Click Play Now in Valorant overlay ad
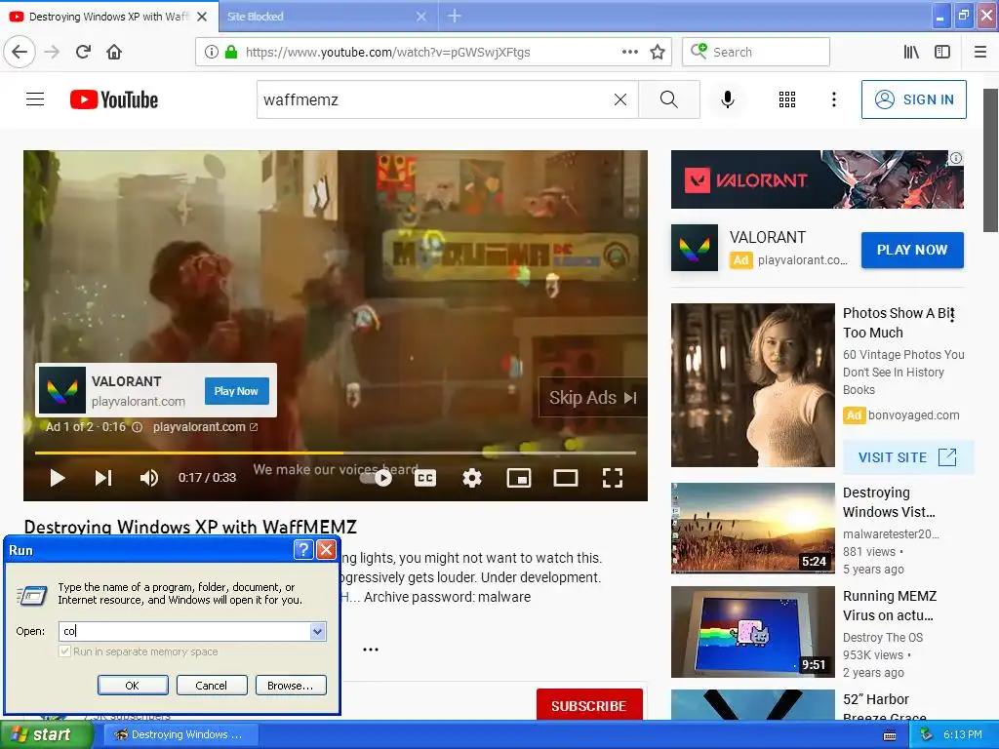 click(x=236, y=391)
